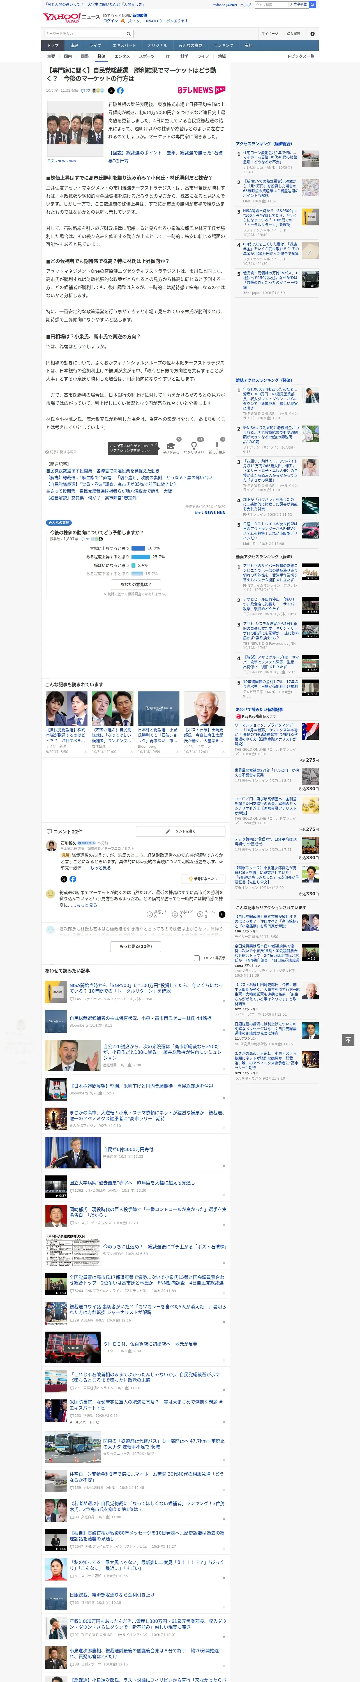Open the 自民が6億5000万円寄付 article
The image size is (360, 1682).
(x=129, y=1149)
